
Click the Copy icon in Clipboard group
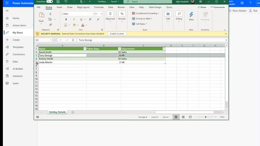[50, 19]
